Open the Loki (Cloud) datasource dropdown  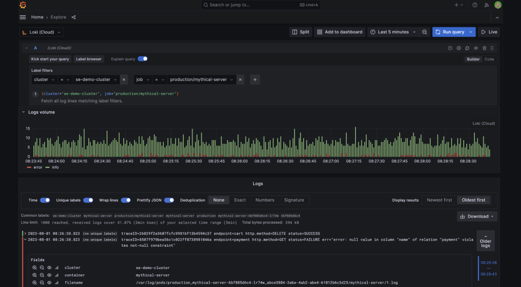(x=41, y=32)
